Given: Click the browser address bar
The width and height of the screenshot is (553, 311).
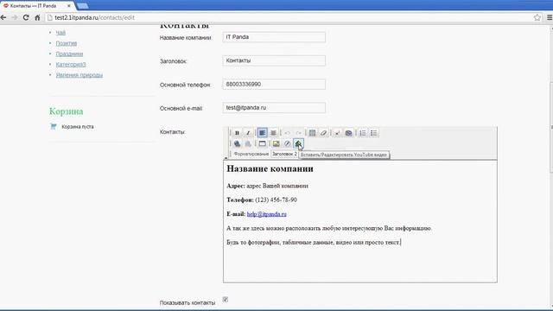Looking at the screenshot, I should tap(289, 17).
